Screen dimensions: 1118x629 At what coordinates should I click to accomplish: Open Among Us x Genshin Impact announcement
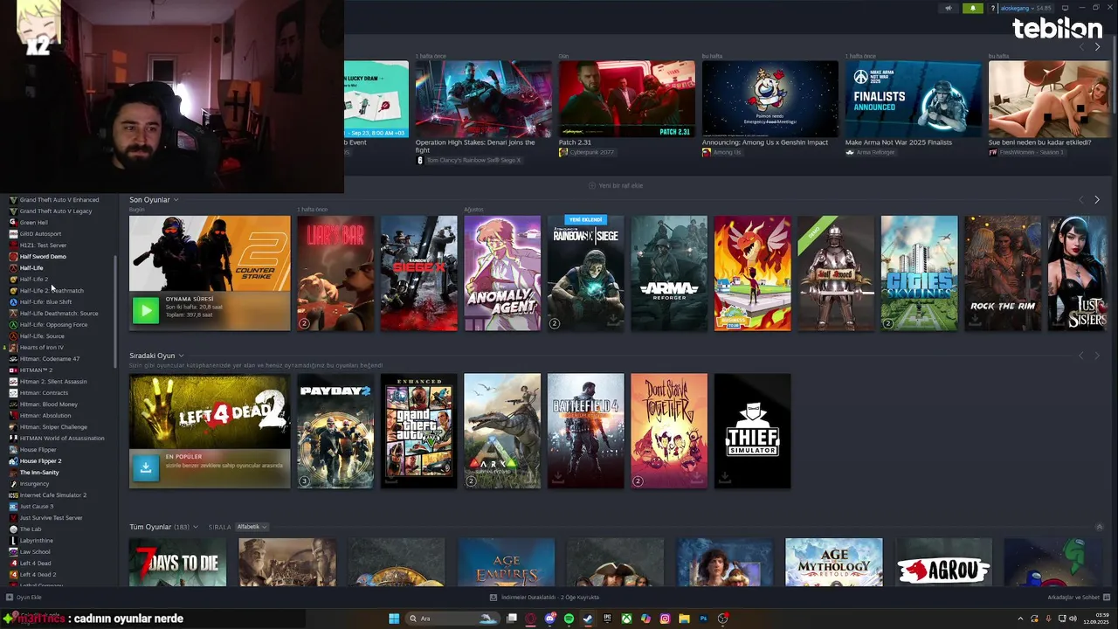coord(770,99)
